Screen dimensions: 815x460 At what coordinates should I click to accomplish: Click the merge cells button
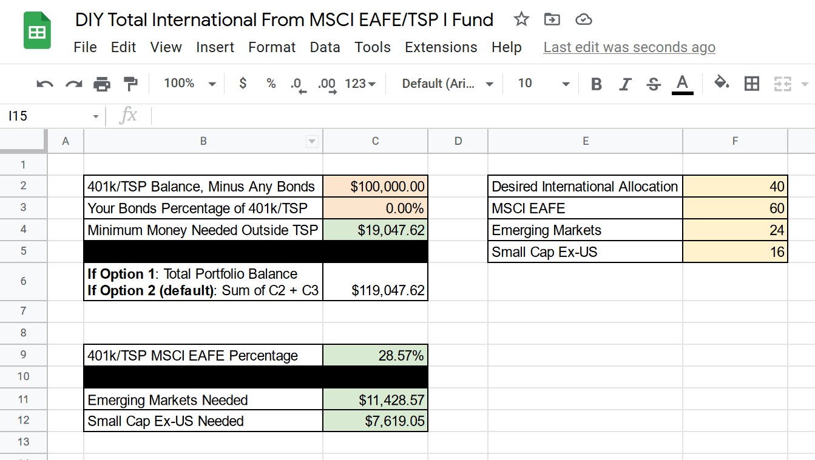pyautogui.click(x=783, y=84)
